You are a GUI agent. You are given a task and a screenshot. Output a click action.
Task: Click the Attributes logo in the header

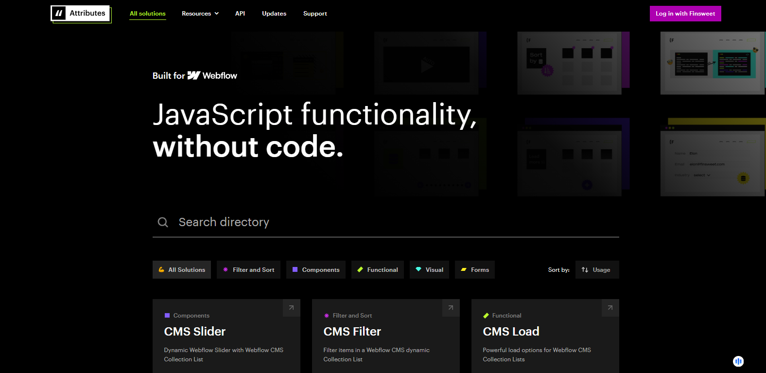click(81, 14)
